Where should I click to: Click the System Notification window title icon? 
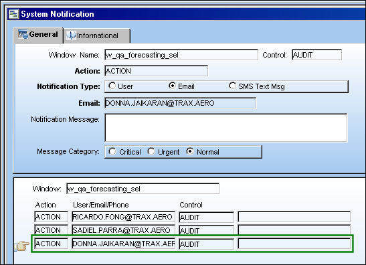coord(13,14)
